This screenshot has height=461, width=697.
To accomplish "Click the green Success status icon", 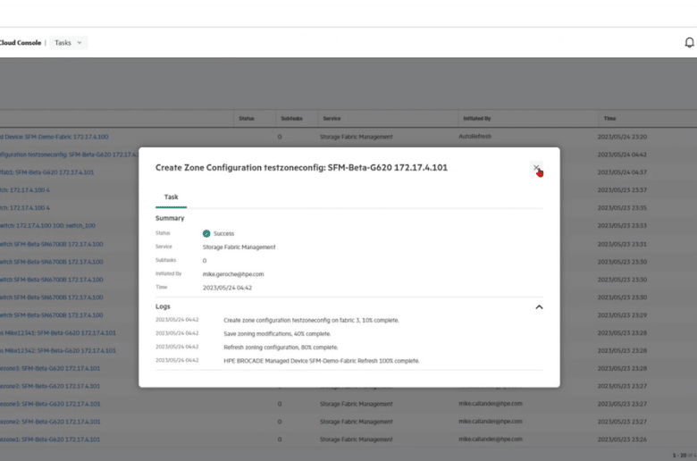I will click(x=206, y=233).
